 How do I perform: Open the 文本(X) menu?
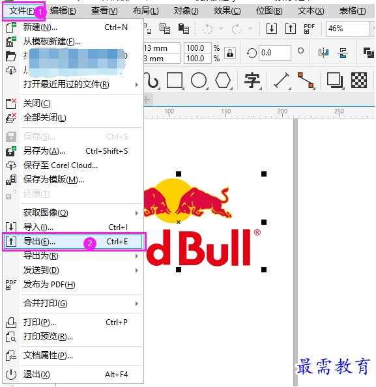311,11
